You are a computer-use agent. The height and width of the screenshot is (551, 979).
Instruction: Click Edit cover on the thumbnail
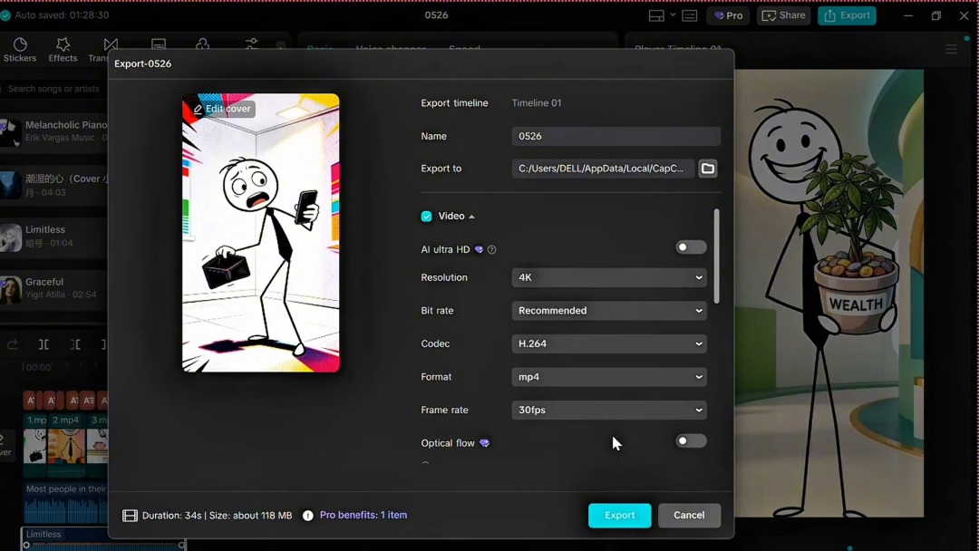[x=222, y=109]
